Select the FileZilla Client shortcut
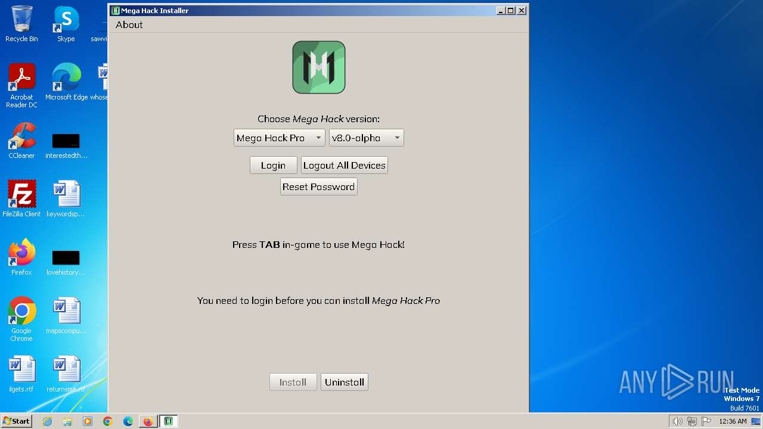Image resolution: width=763 pixels, height=429 pixels. pyautogui.click(x=21, y=199)
